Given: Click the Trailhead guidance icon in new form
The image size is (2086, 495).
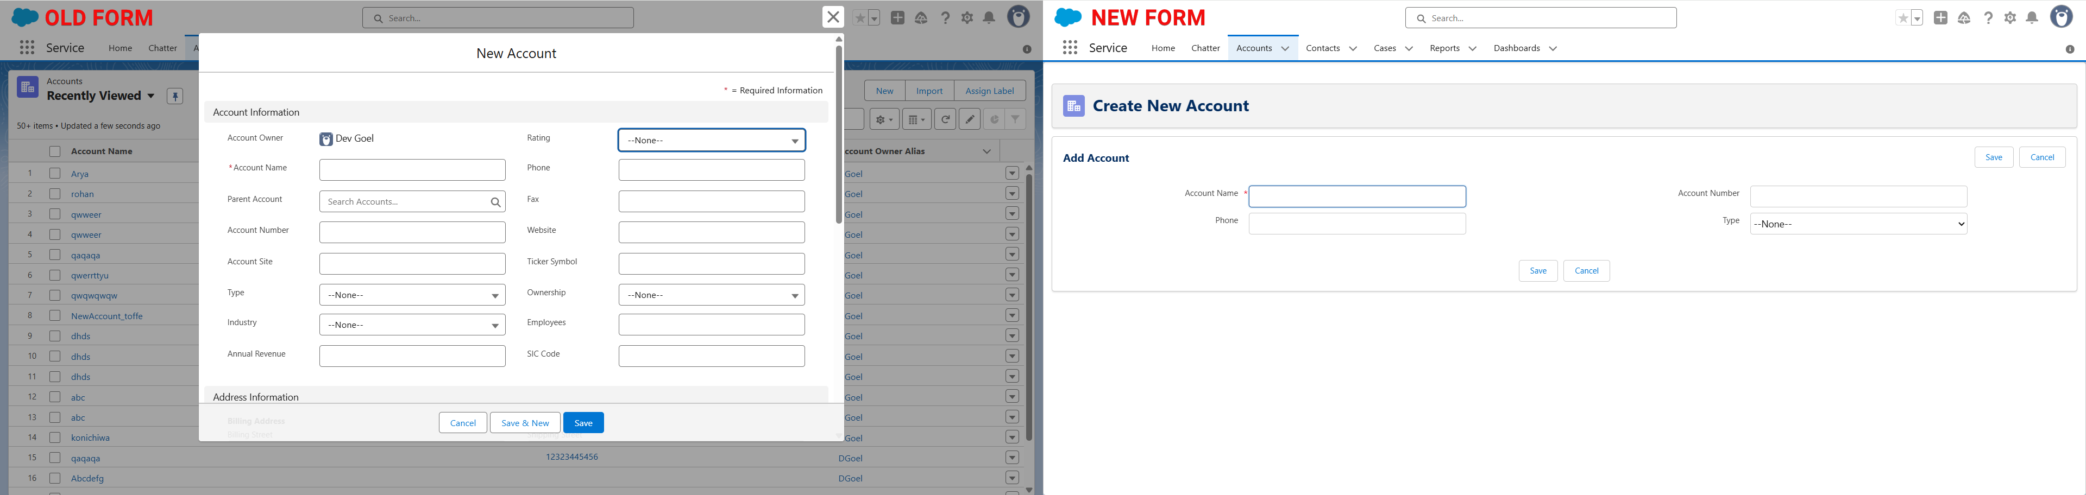Looking at the screenshot, I should [x=1964, y=18].
